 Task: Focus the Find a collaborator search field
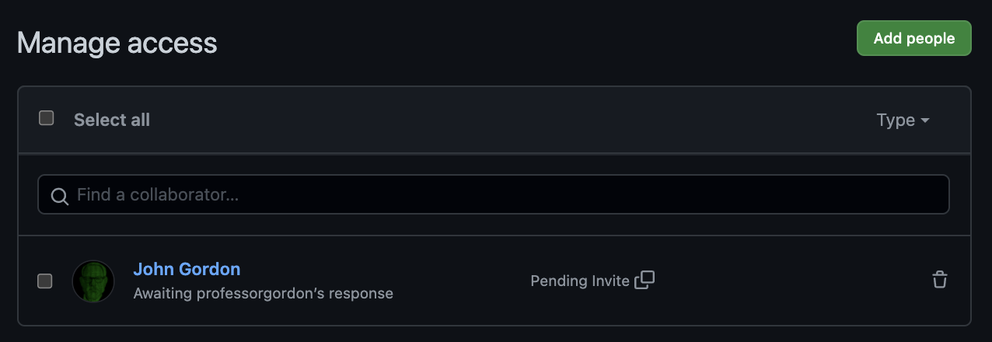(494, 194)
